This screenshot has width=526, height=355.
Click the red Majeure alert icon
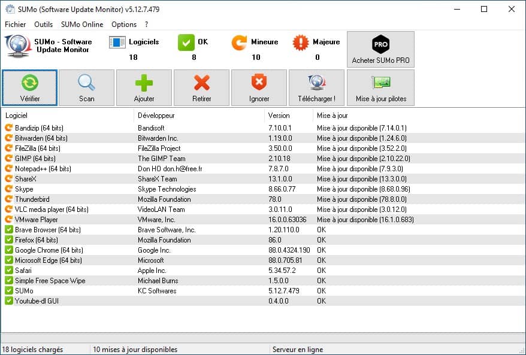point(301,43)
